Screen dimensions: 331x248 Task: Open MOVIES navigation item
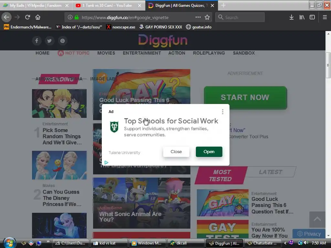tap(106, 53)
